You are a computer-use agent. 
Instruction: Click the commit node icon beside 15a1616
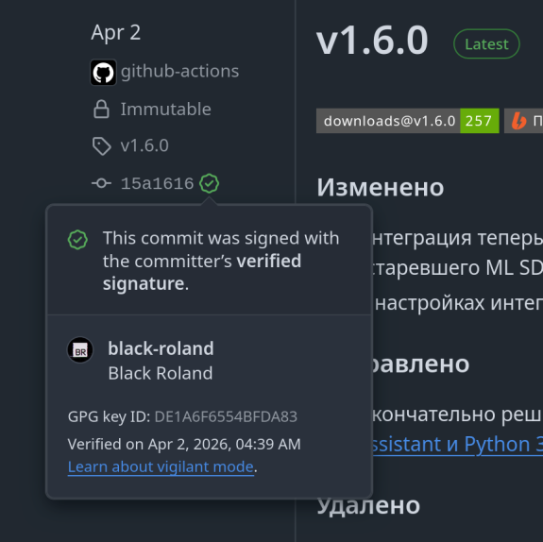101,183
